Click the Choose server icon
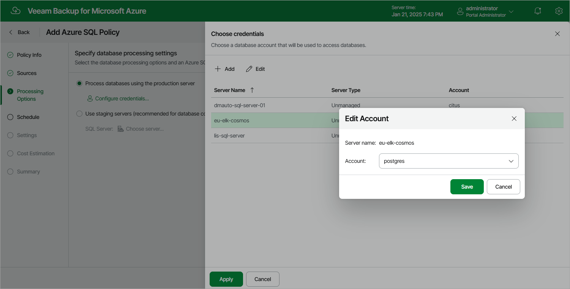 tap(120, 129)
